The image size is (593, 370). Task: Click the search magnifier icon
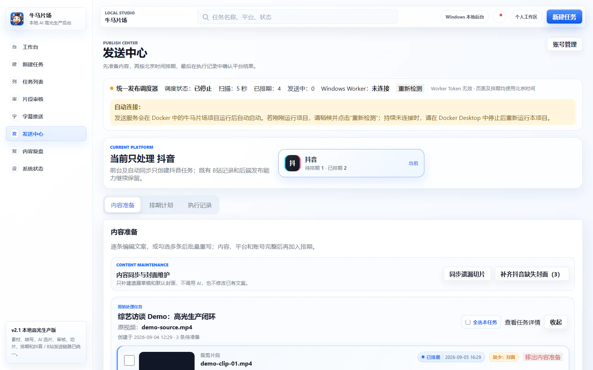coord(206,17)
